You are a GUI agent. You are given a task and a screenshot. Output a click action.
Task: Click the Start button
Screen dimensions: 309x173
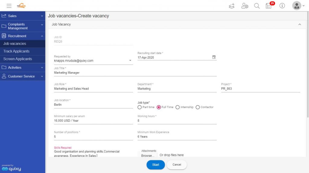coord(155,165)
